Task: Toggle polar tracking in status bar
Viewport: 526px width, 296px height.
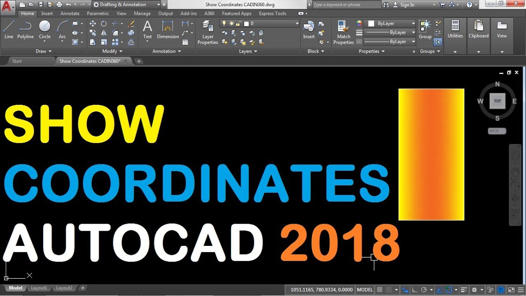Action: tap(424, 289)
